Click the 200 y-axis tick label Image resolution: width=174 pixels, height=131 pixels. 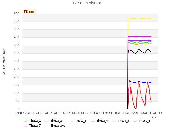[17, 77]
